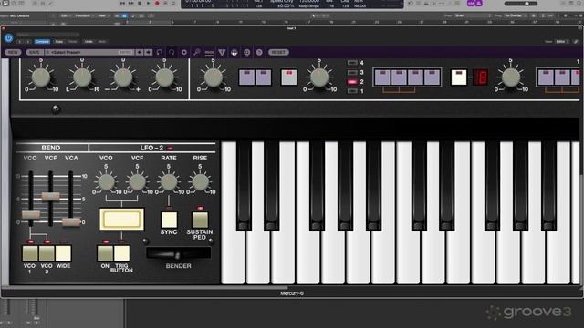584x328 pixels.
Task: Toggle the SUSTAIN PED button
Action: (200, 220)
